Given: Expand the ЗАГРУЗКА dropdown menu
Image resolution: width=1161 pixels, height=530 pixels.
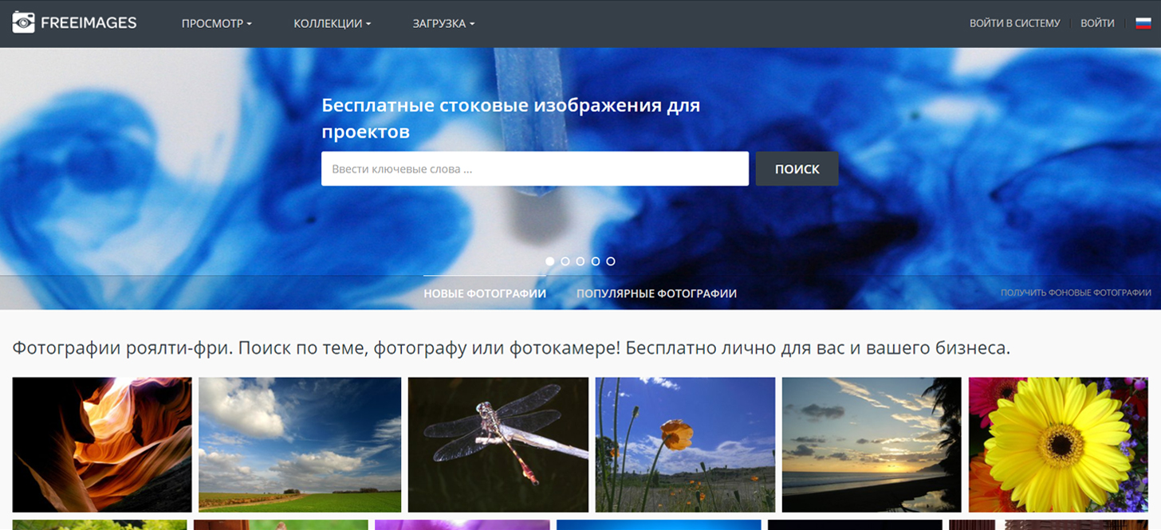Looking at the screenshot, I should [x=443, y=24].
